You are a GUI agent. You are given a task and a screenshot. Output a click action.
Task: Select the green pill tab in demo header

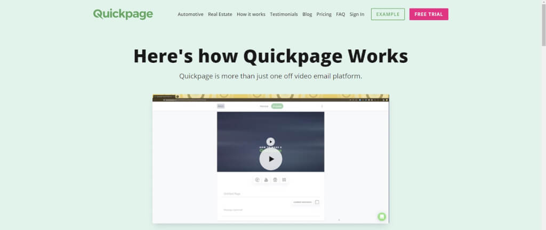pyautogui.click(x=277, y=106)
